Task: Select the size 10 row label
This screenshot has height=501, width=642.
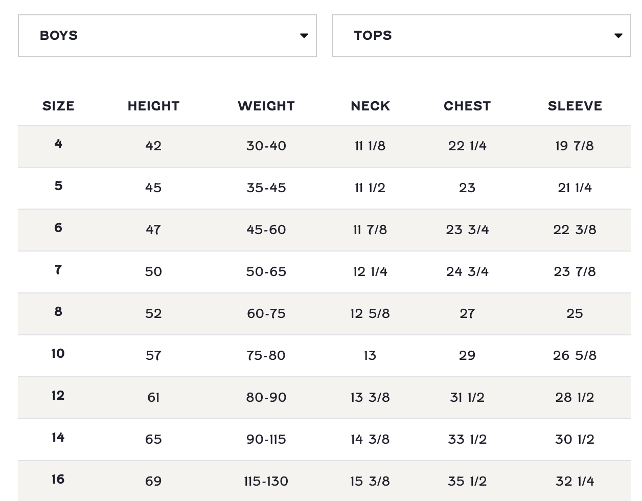Action: tap(58, 353)
